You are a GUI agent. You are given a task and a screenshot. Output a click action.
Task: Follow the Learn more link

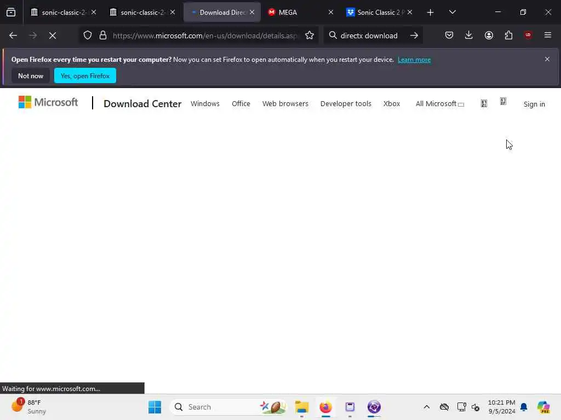coord(414,60)
